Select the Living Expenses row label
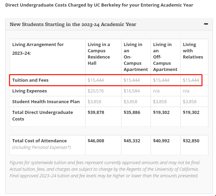This screenshot has height=196, width=216. 29,91
